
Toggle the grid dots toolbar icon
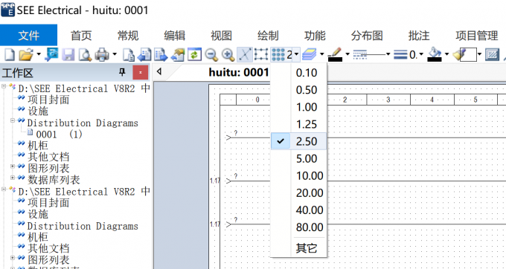click(278, 55)
